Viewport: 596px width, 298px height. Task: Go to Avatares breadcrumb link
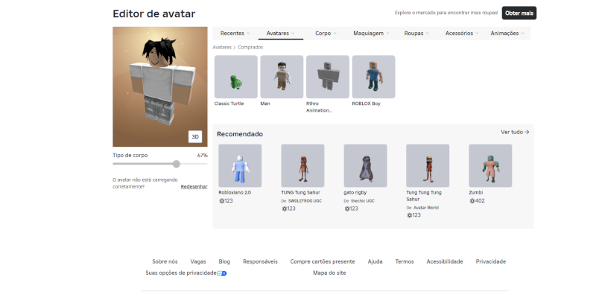pos(222,48)
